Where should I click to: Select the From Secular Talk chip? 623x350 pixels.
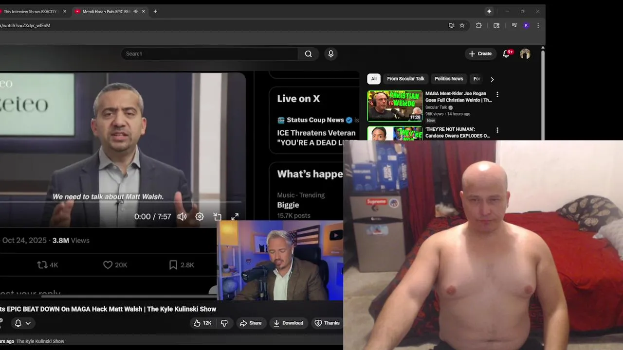[405, 79]
